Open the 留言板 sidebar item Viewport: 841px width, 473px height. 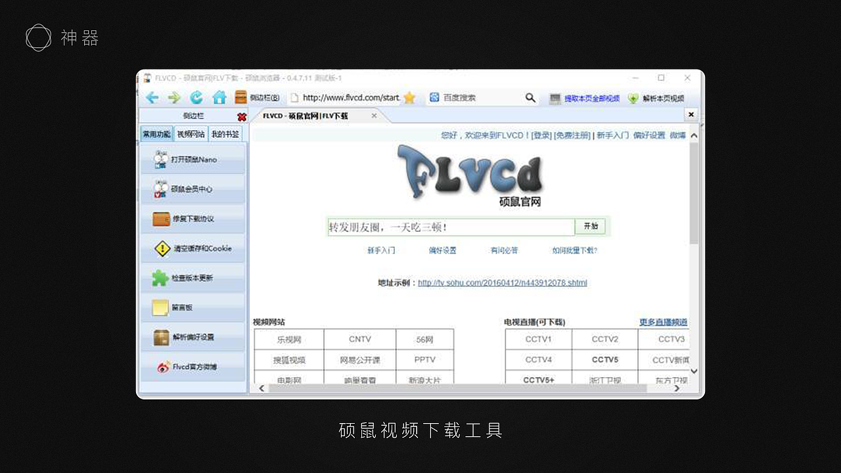[x=193, y=307]
